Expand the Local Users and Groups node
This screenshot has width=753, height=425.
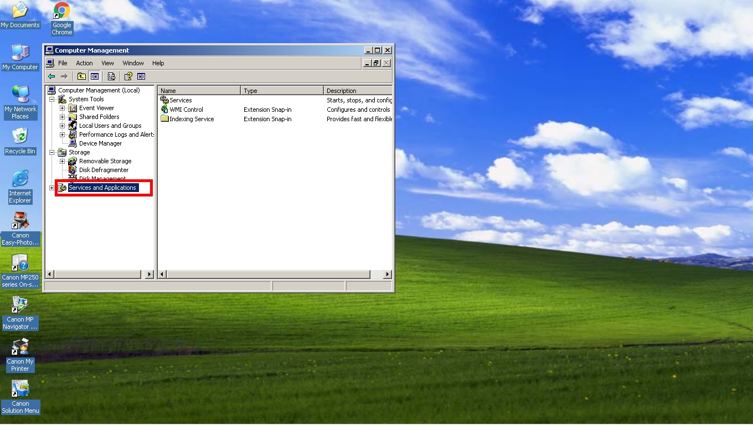(x=63, y=126)
